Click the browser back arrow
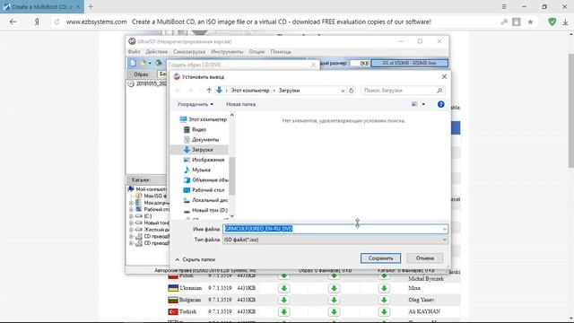This screenshot has width=574, height=323. (13, 22)
